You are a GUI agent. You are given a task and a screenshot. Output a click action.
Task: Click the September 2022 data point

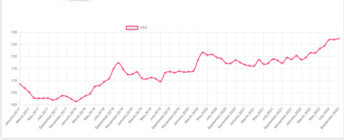tap(339, 38)
